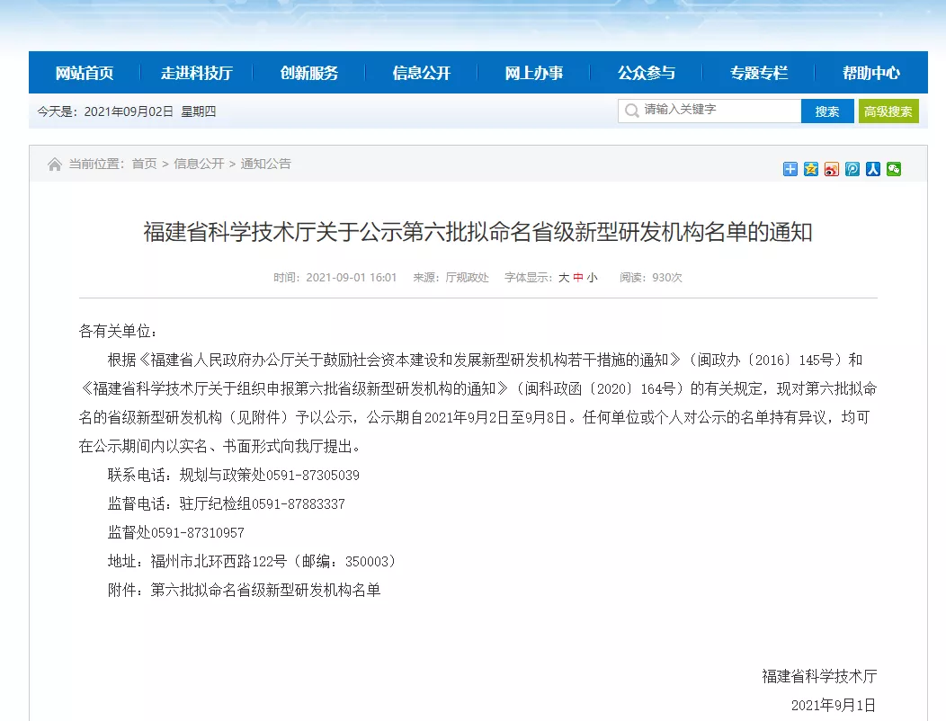Click the magnifier icon in search box

pos(631,111)
